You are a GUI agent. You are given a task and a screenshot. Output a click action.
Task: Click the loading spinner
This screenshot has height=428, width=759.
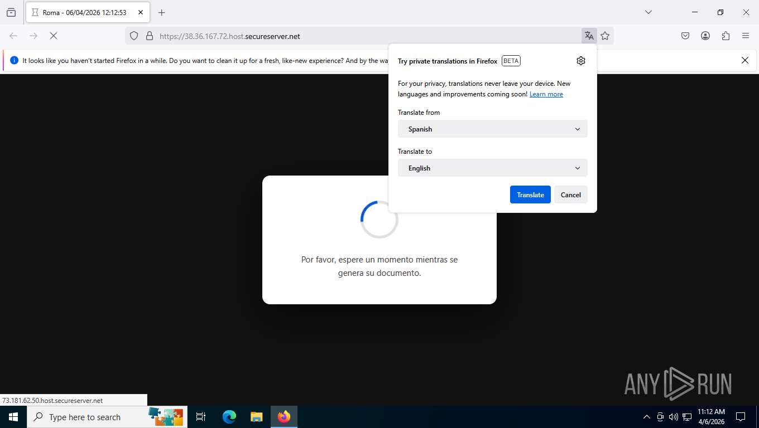click(x=379, y=220)
